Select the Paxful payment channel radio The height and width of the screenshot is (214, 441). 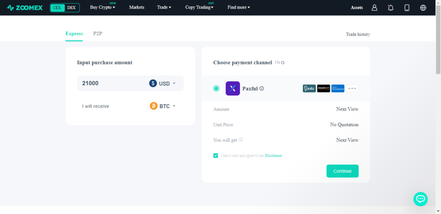[216, 88]
